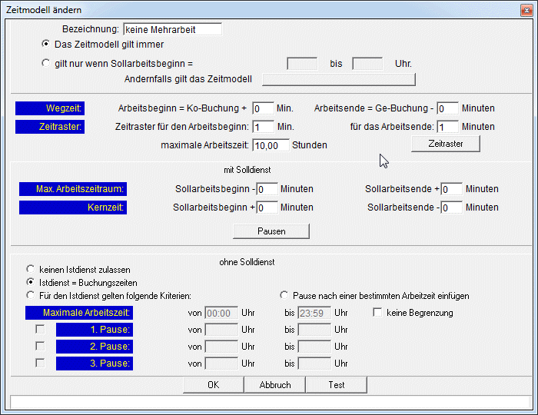Check the 'keine Begrenzung' checkbox
The image size is (538, 415).
(x=377, y=313)
